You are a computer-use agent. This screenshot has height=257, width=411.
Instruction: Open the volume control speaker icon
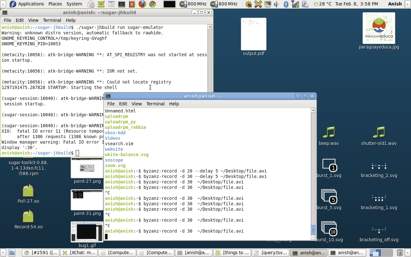click(276, 4)
